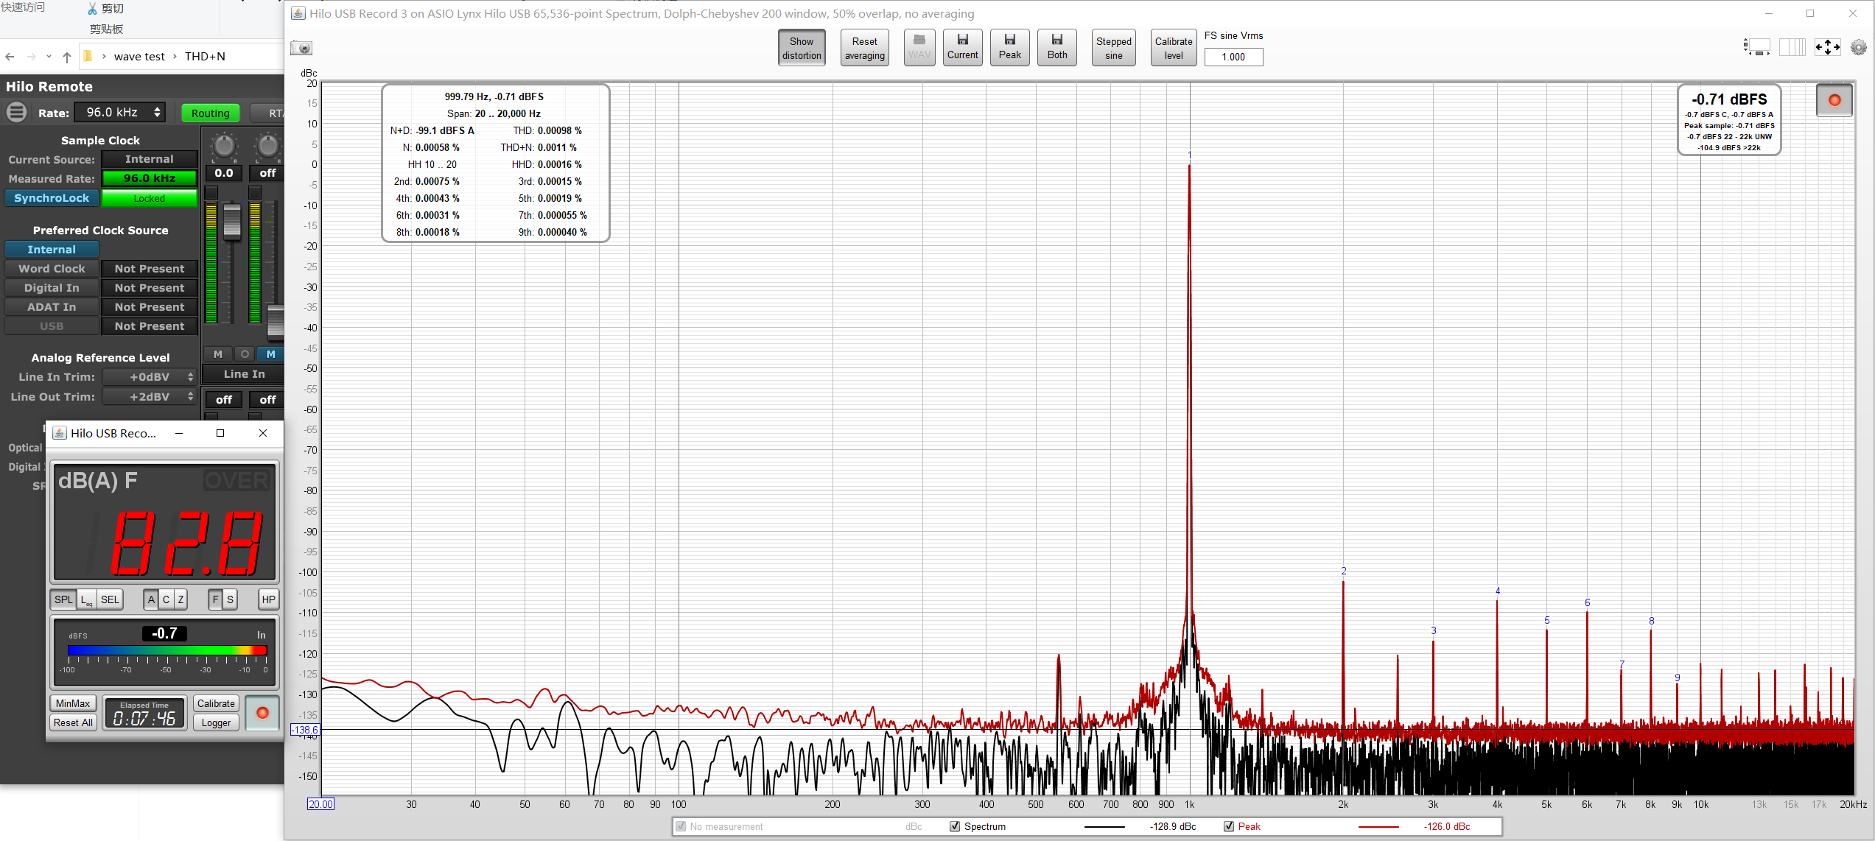
Task: Toggle Stepped sine mode
Action: [x=1113, y=48]
